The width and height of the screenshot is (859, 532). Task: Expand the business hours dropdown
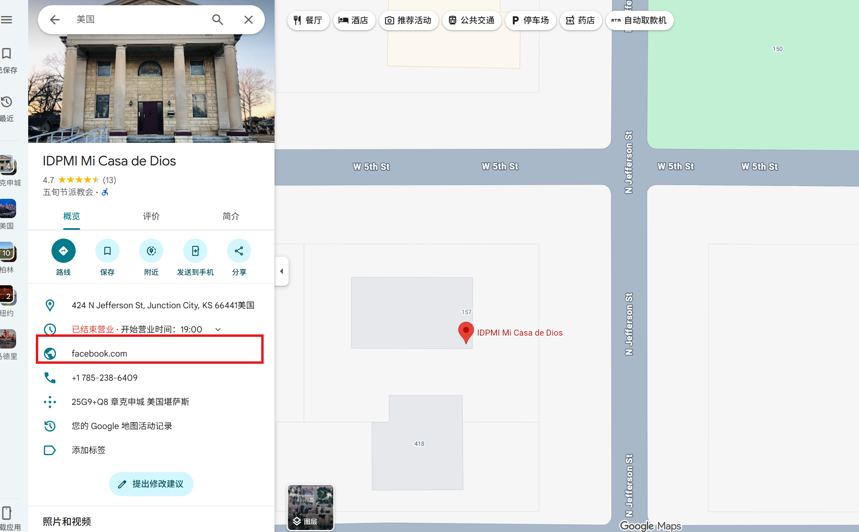click(x=218, y=329)
